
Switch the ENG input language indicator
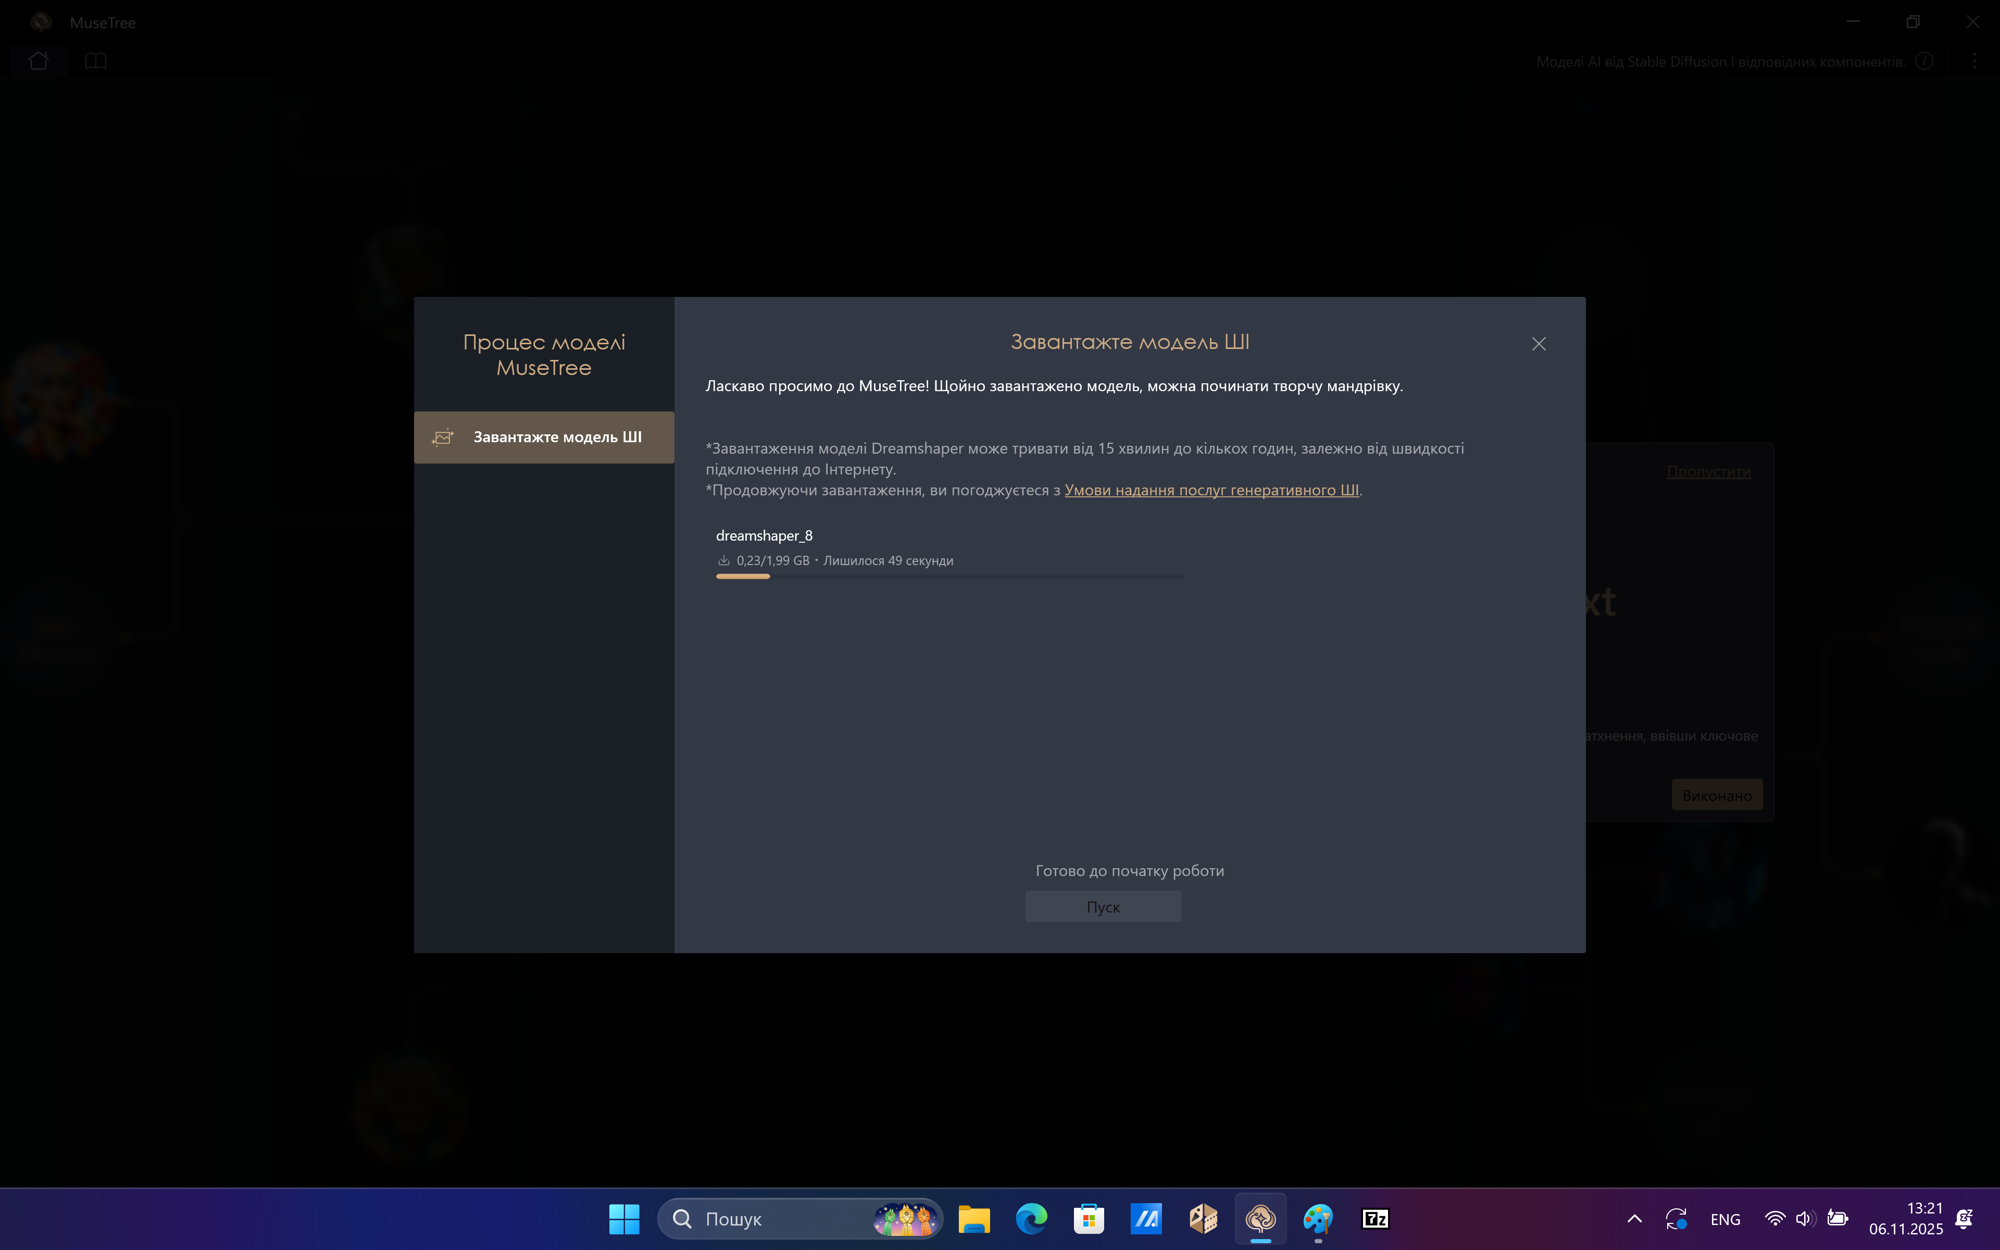(x=1725, y=1219)
